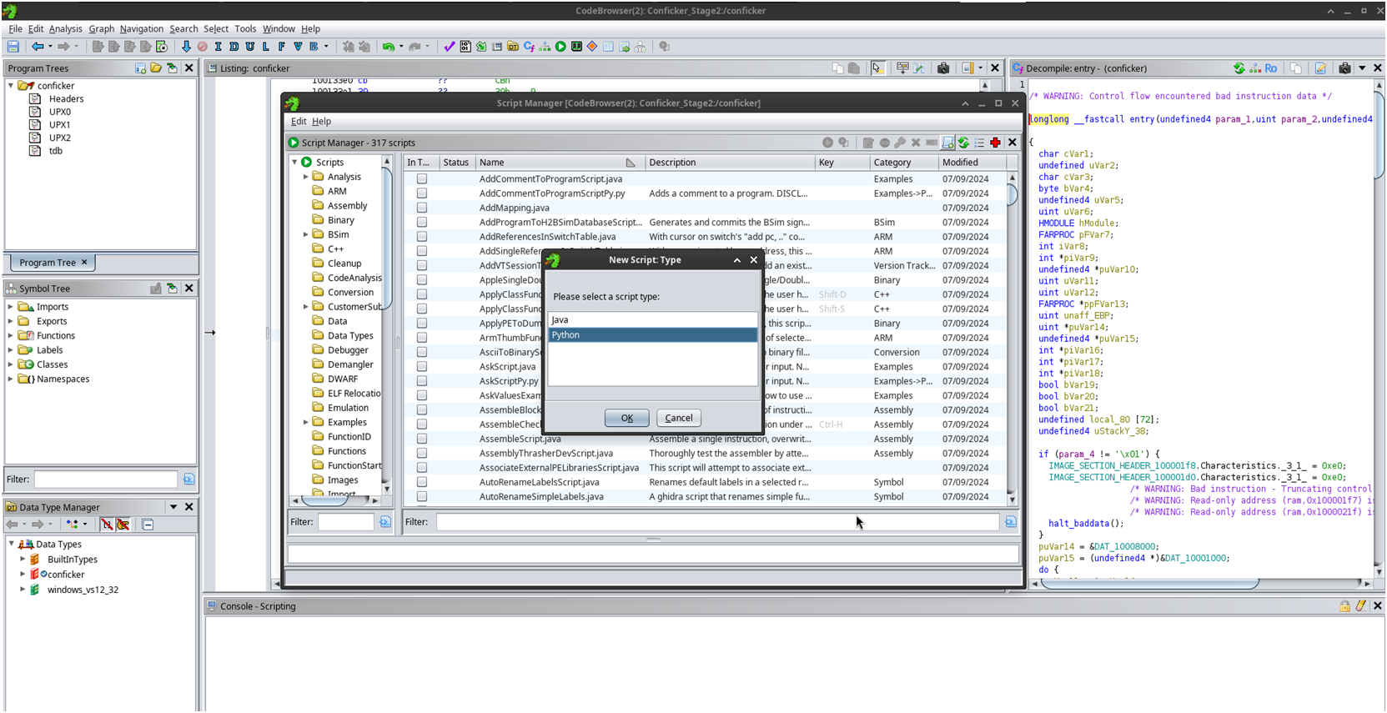Screen dimensions: 1387x713
Task: Open the Bytes viewer binary icon
Action: (x=465, y=47)
